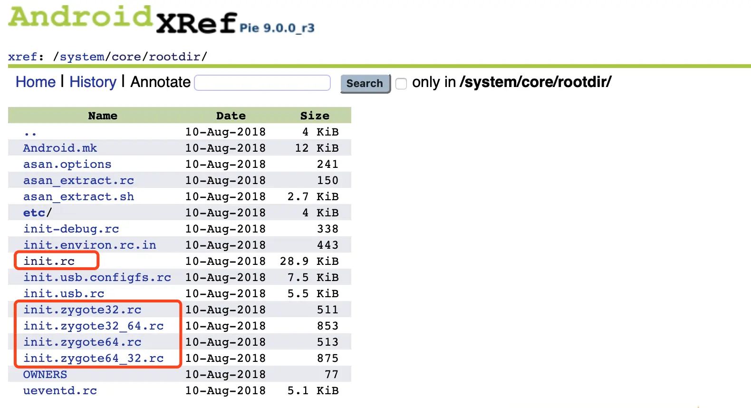Open the ueventd.rc file
The height and width of the screenshot is (408, 751).
click(60, 390)
